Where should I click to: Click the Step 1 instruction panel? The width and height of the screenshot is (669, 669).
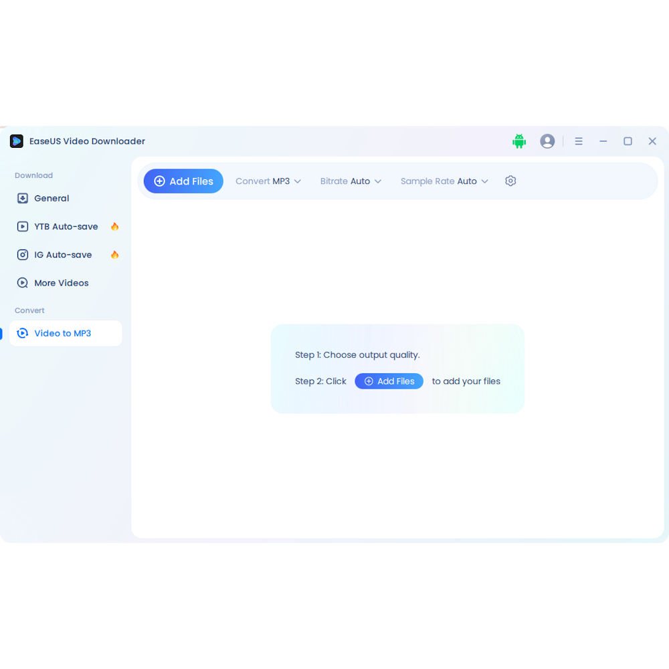coord(357,355)
